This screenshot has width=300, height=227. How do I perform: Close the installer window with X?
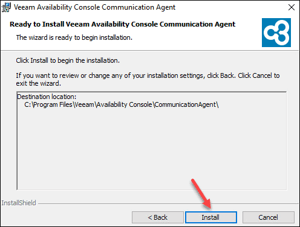pos(292,7)
